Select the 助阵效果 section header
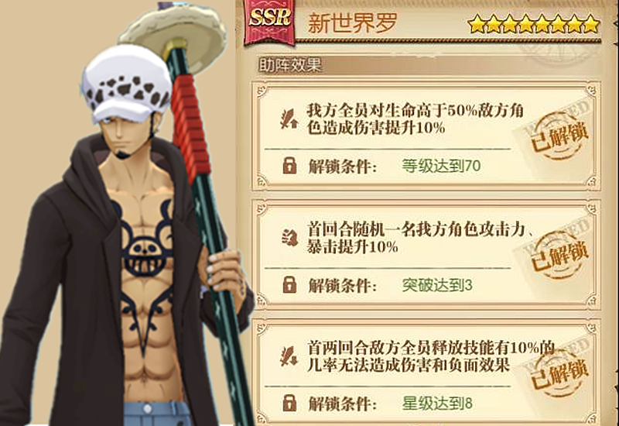Image resolution: width=619 pixels, height=426 pixels. coord(290,65)
